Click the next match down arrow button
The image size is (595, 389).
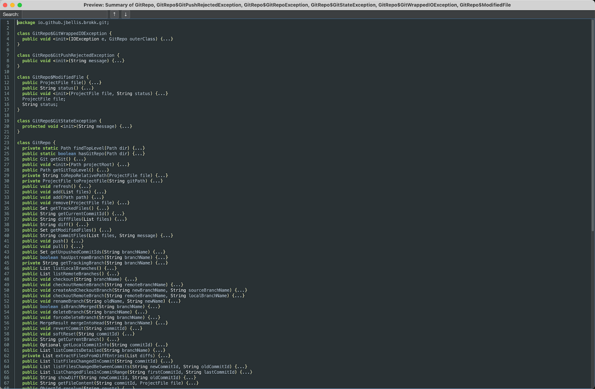point(125,14)
